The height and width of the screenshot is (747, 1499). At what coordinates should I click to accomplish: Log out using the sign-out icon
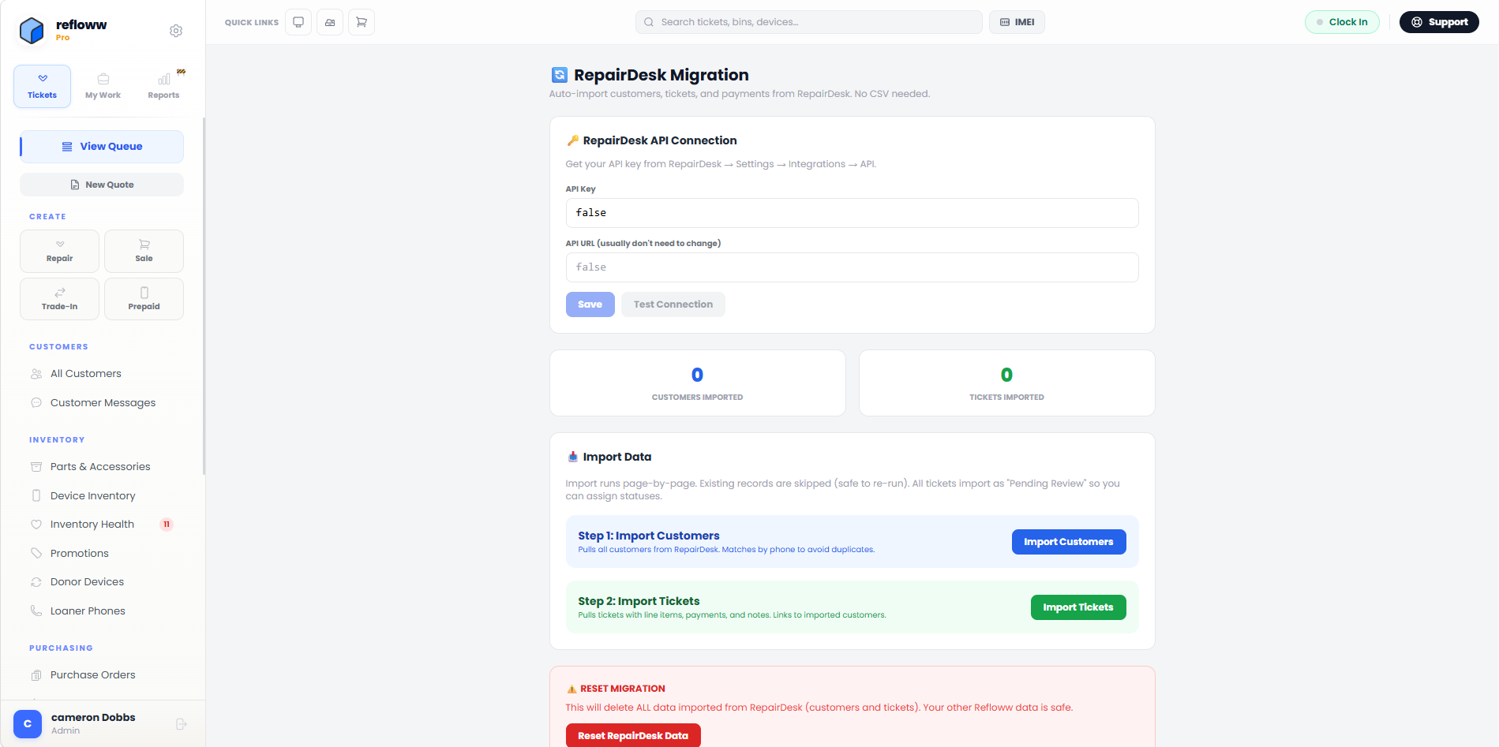click(182, 724)
